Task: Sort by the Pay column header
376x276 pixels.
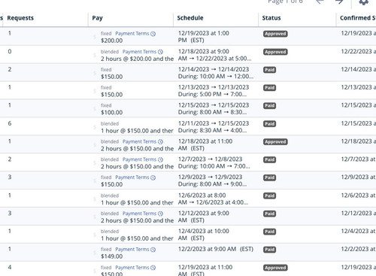Action: 97,18
